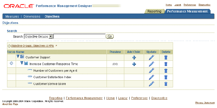Viewport: 217px width, 108px height.
Task: Click the footer Logout link
Action: (x=123, y=98)
